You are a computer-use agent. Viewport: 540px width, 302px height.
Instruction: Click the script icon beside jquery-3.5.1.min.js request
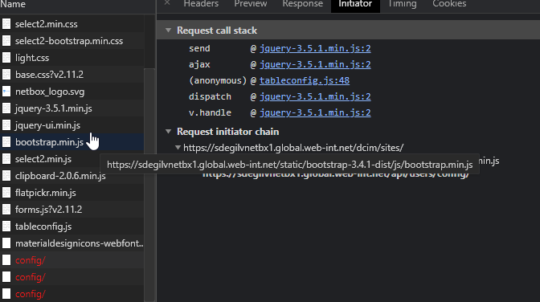pyautogui.click(x=6, y=108)
